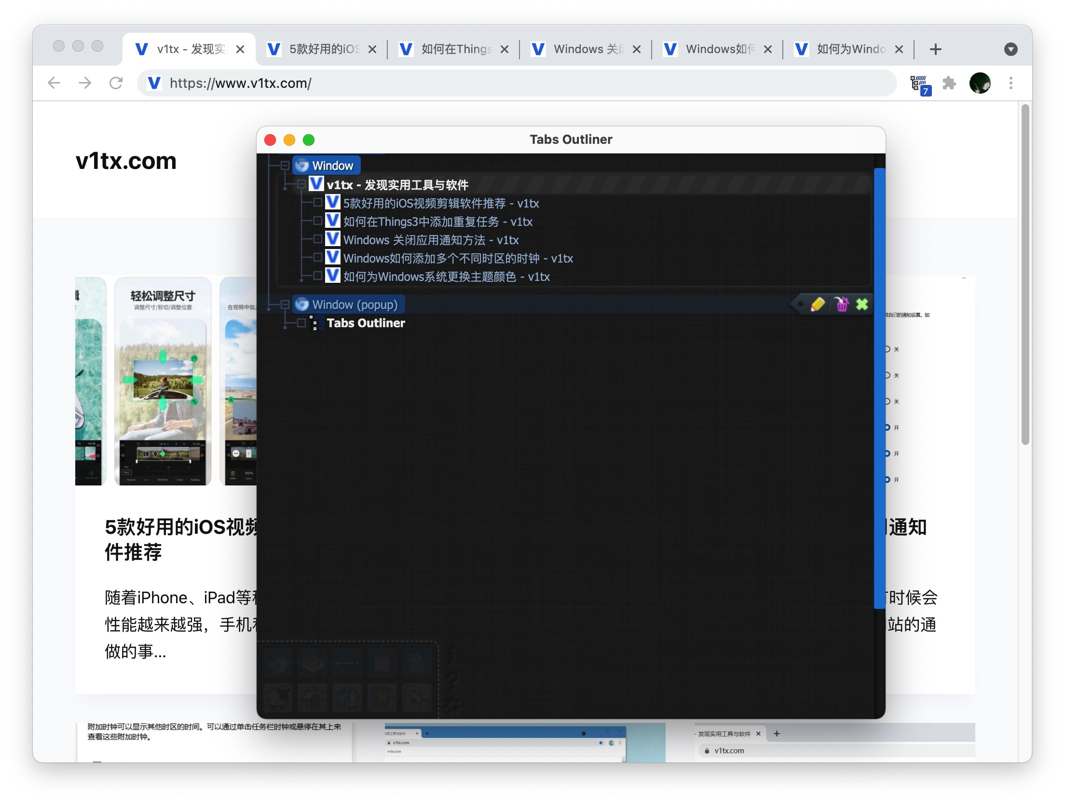Viewport: 1065px width, 803px height.
Task: Click the Chrome profile avatar
Action: click(x=980, y=83)
